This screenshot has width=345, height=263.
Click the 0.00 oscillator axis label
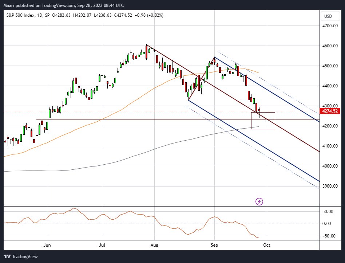pos(327,224)
